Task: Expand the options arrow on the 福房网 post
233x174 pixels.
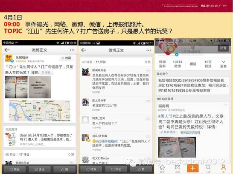Action: coord(226,105)
